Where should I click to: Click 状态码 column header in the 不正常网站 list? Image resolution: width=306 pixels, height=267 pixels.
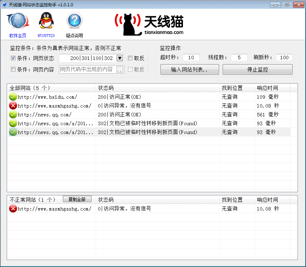158,200
